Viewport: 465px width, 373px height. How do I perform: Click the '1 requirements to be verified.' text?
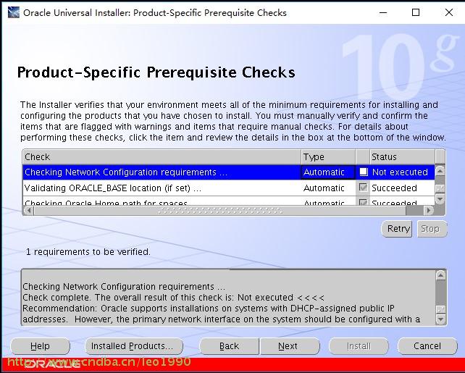coord(88,252)
